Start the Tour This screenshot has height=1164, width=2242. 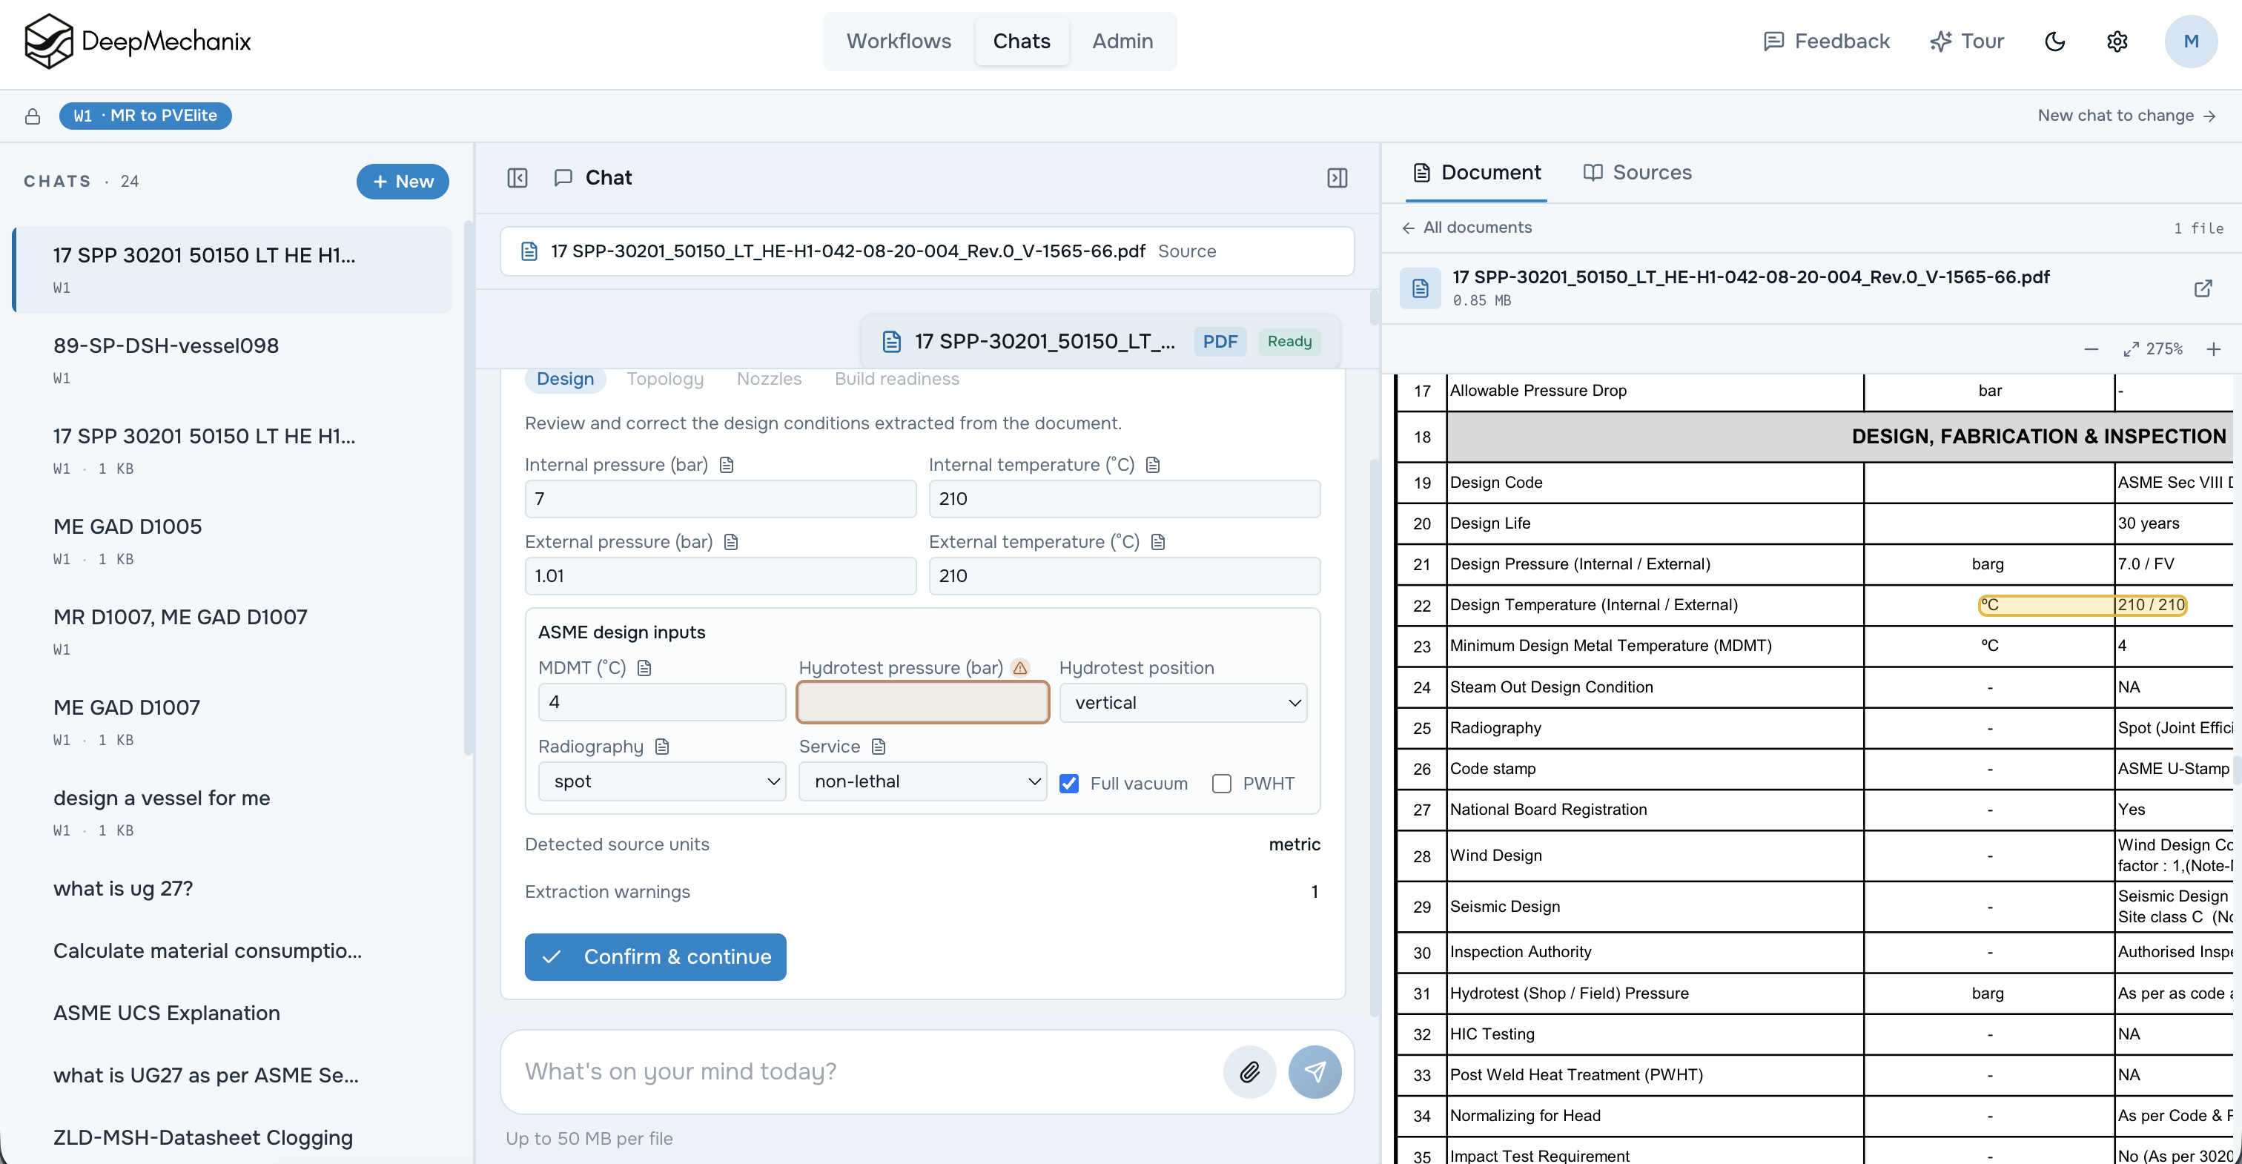coord(1966,41)
